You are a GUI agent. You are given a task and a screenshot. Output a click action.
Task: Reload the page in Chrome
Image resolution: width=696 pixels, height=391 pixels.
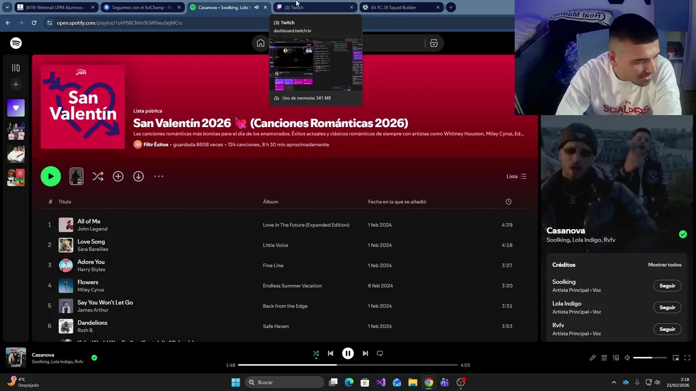pos(34,23)
